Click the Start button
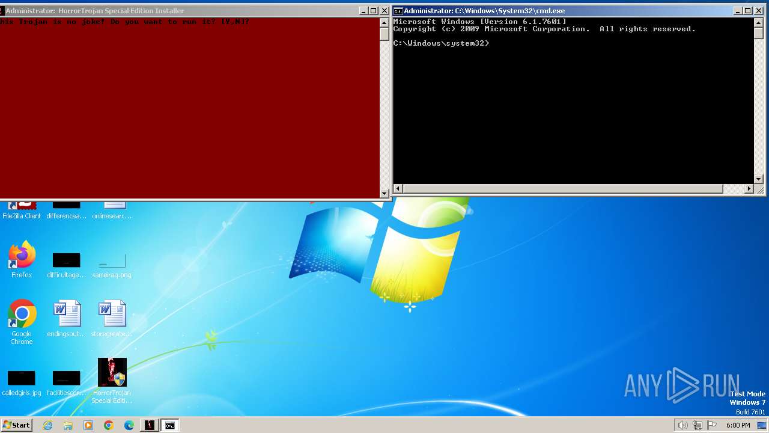This screenshot has height=433, width=769. [x=16, y=425]
